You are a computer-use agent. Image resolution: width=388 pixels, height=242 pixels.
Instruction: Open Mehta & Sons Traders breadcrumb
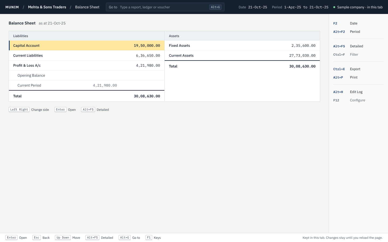47,7
